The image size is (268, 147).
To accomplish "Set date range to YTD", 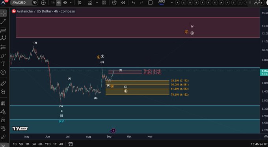I will pos(48,144).
